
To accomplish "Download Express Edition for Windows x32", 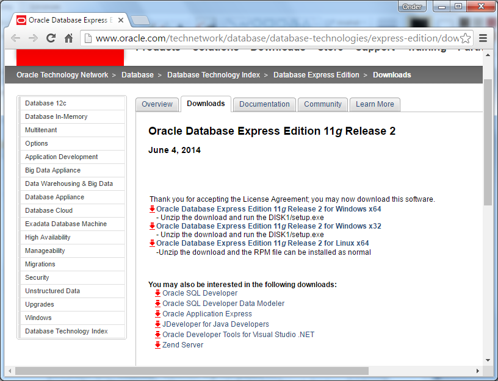I will [x=269, y=226].
